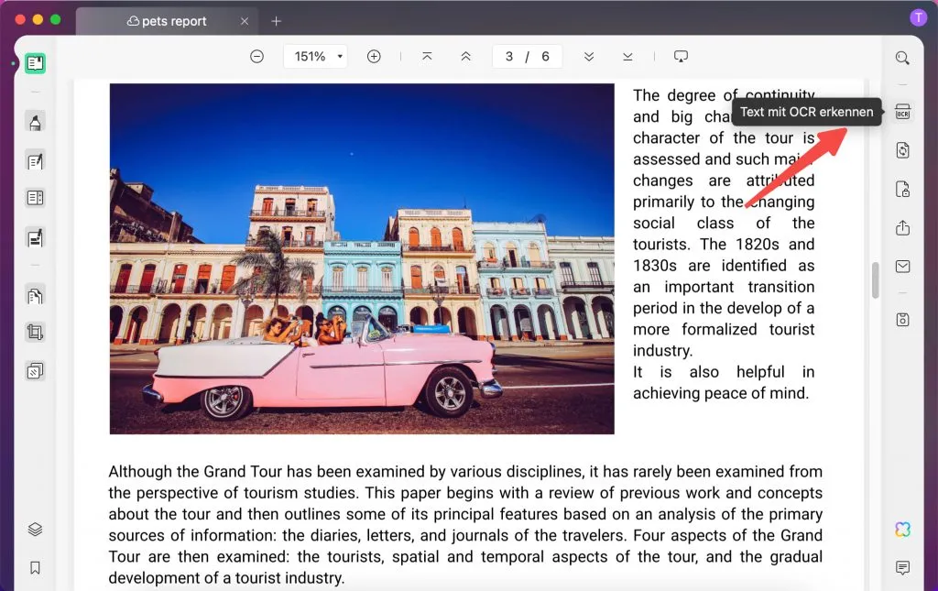
Task: Launch the UPDF AI assistant
Action: 902,529
